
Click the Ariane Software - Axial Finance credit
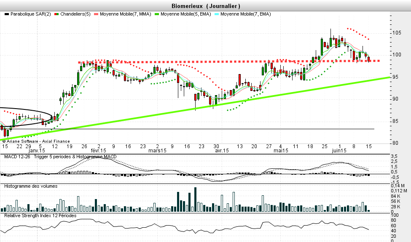coord(36,141)
